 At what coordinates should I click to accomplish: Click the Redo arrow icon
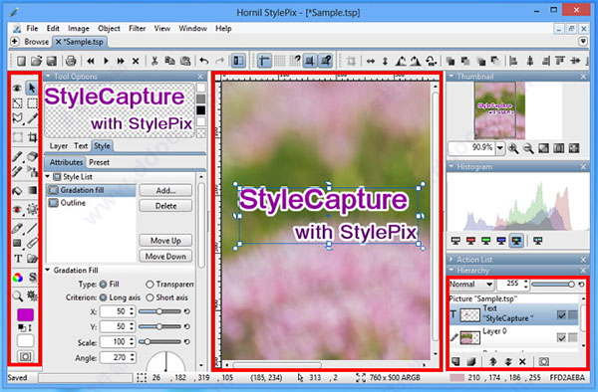point(219,61)
